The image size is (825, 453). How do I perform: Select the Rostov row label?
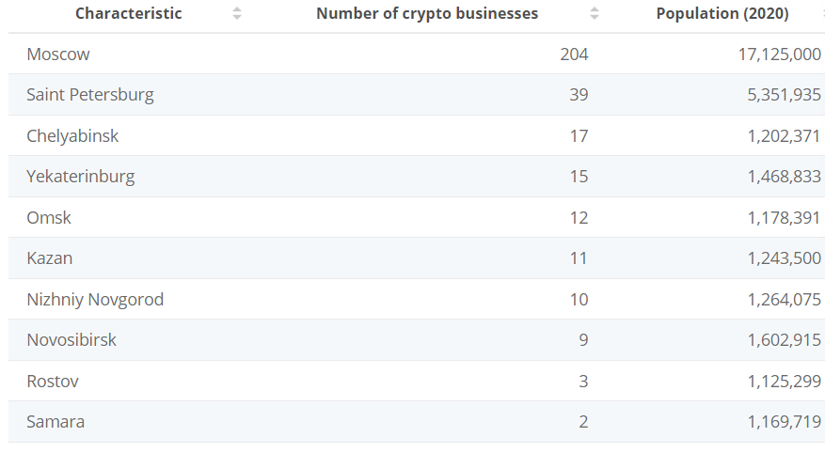point(53,381)
